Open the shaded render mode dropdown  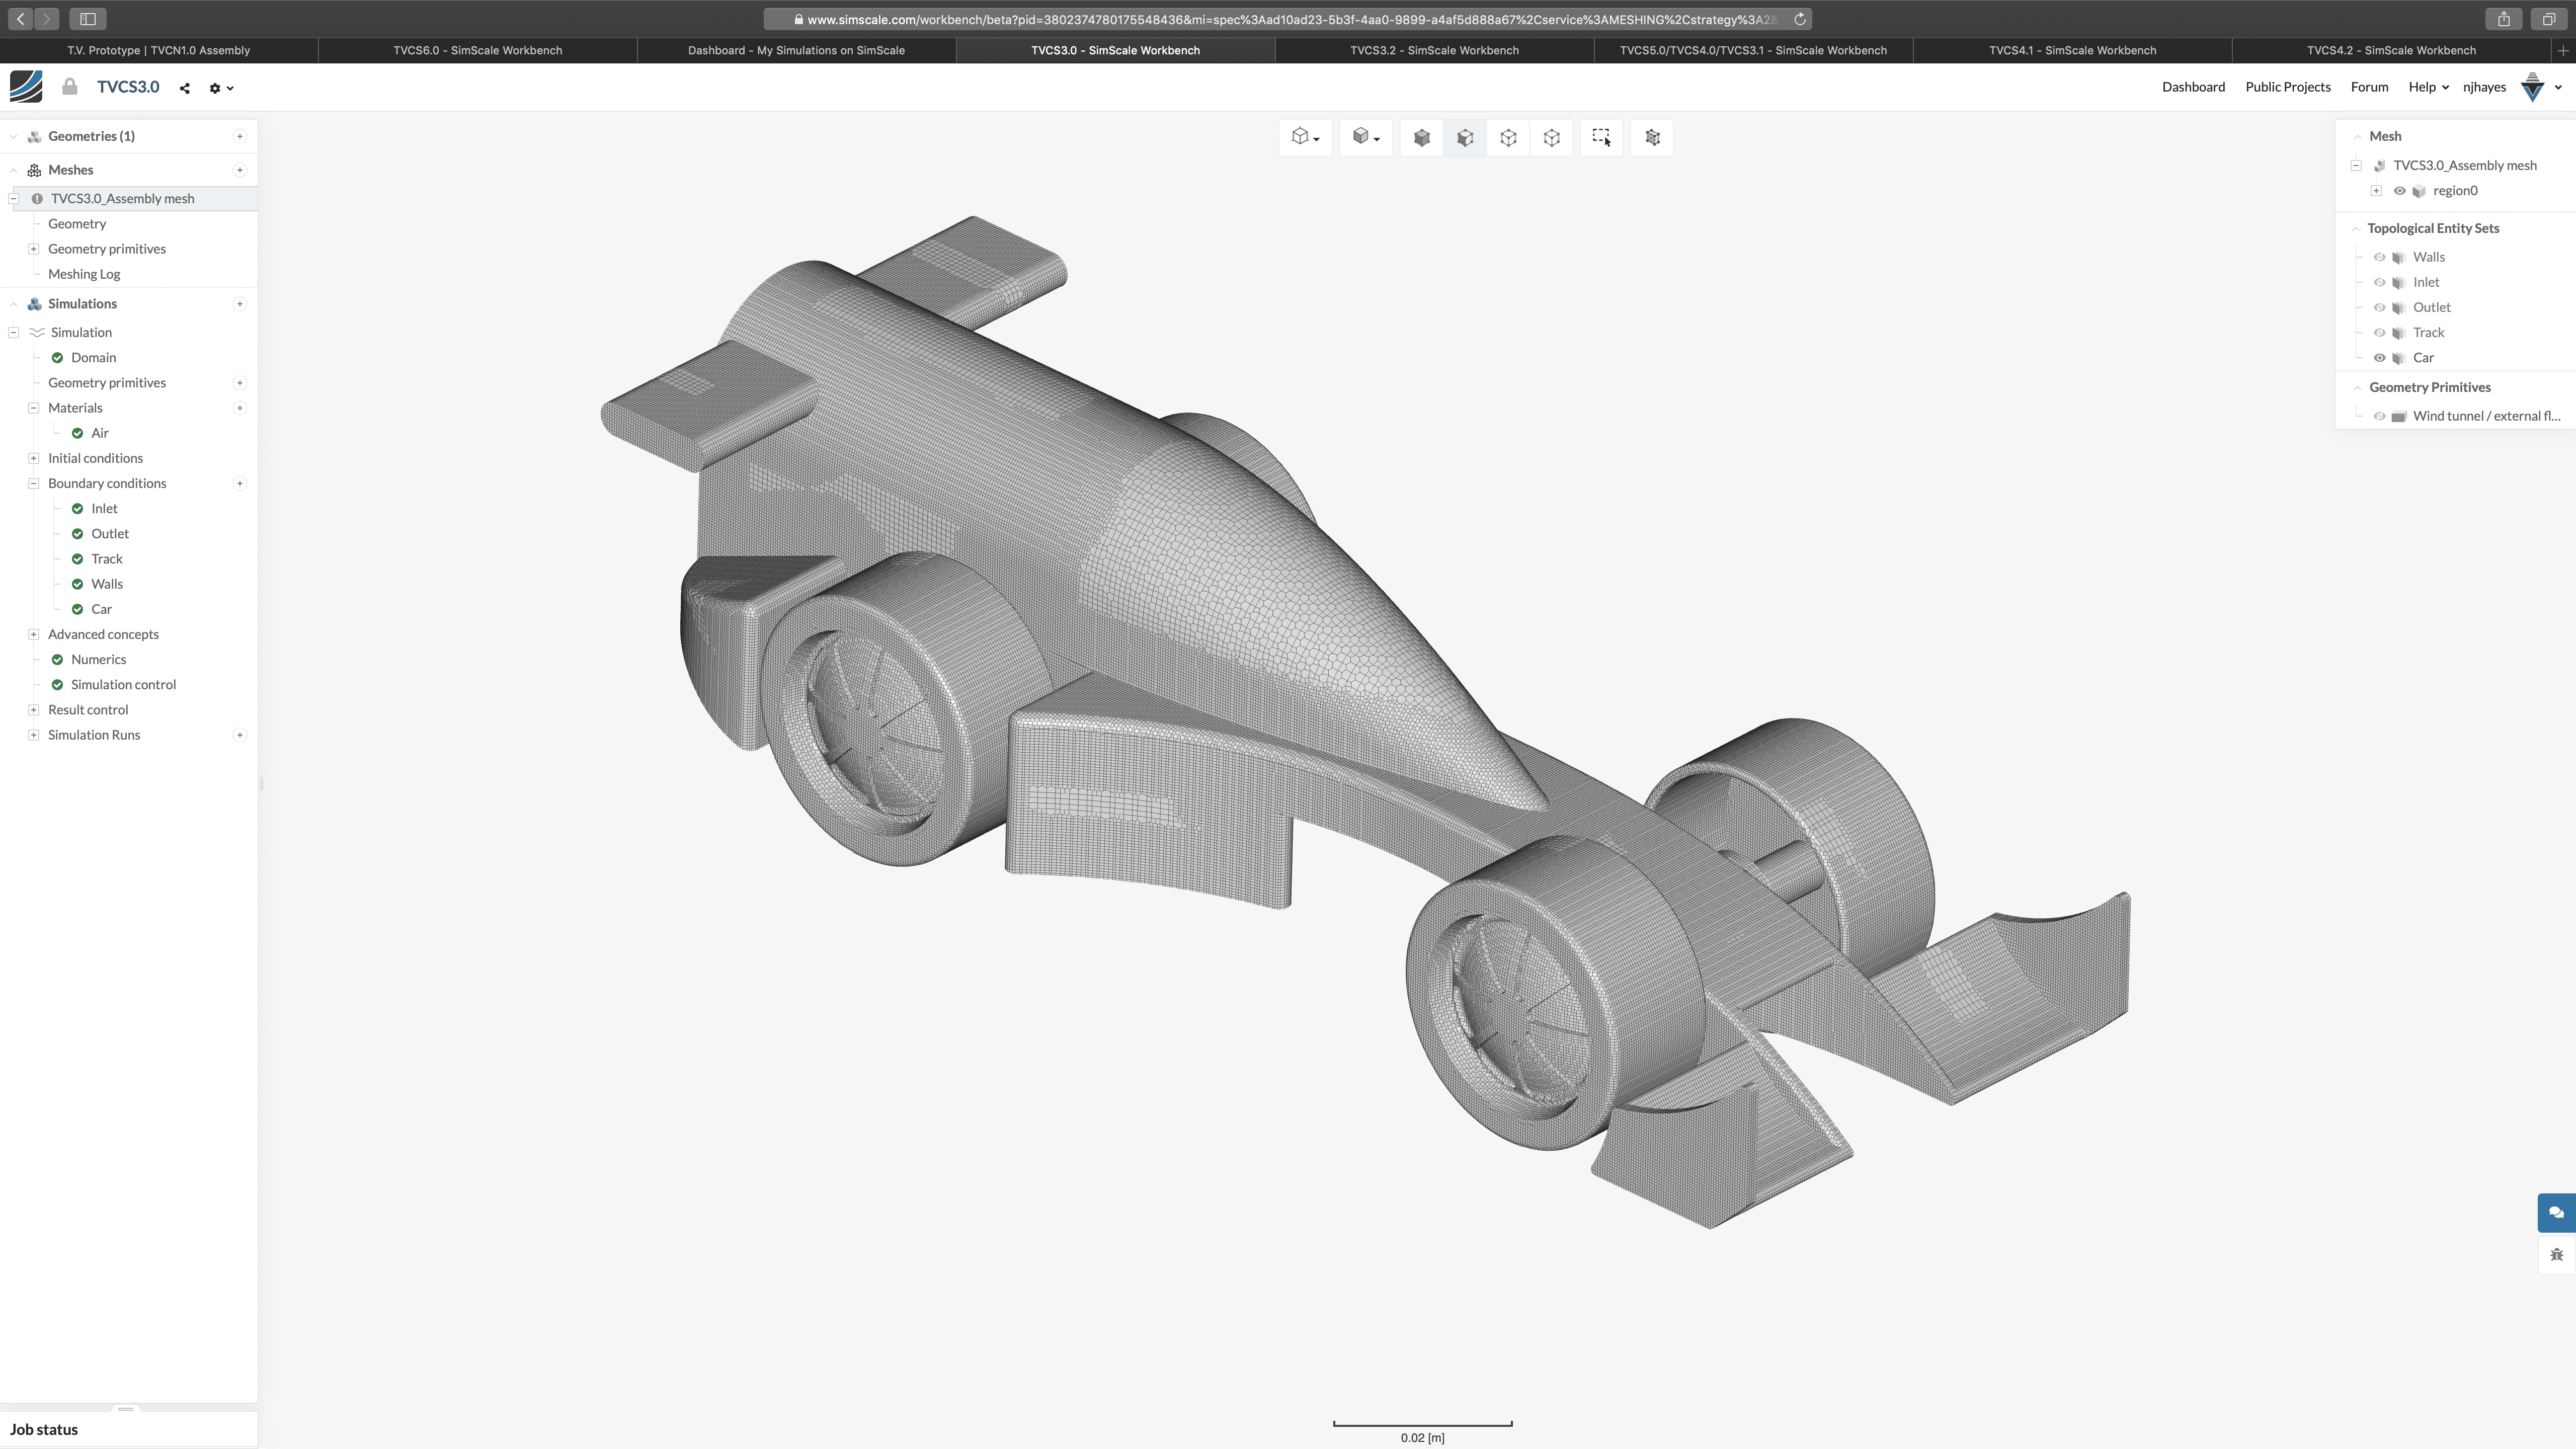tap(1365, 137)
